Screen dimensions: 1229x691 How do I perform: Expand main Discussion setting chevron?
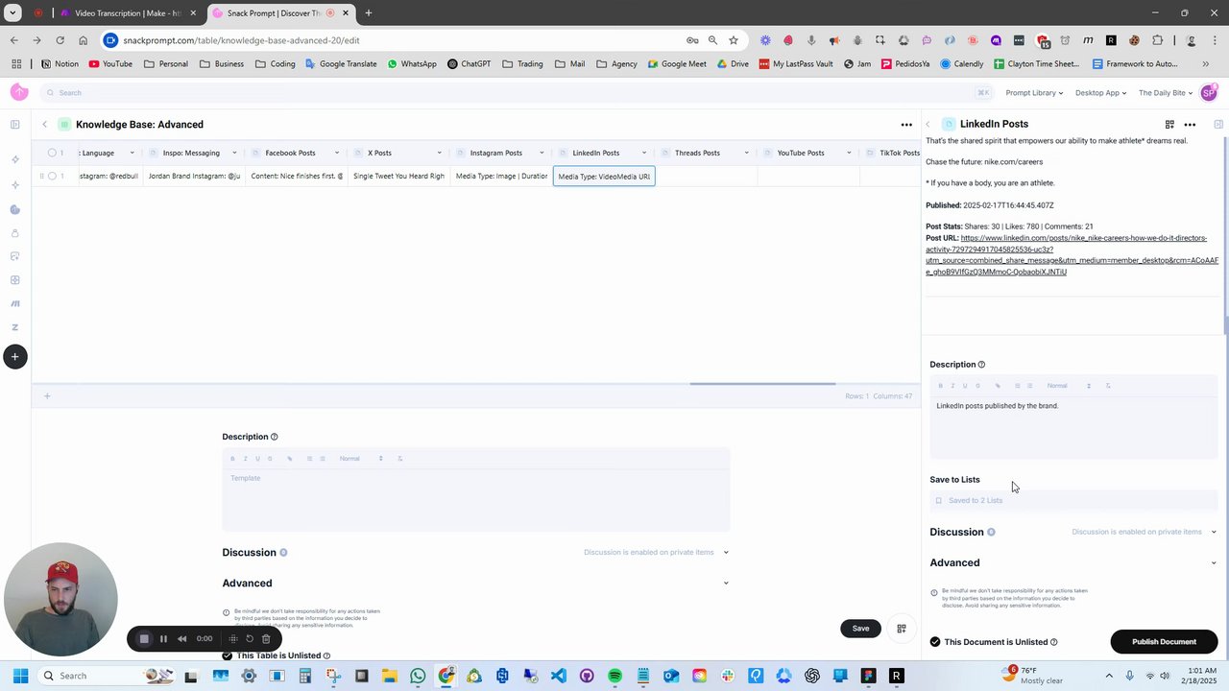pos(726,553)
